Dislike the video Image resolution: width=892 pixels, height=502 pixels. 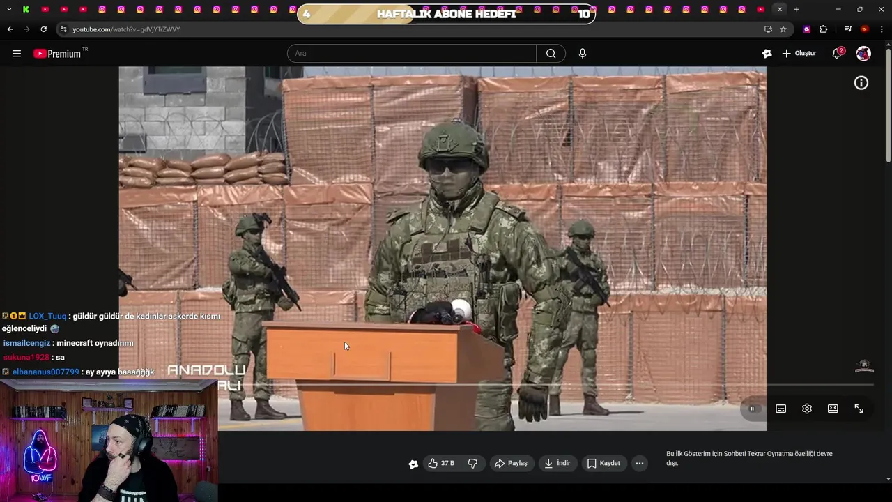pyautogui.click(x=472, y=464)
